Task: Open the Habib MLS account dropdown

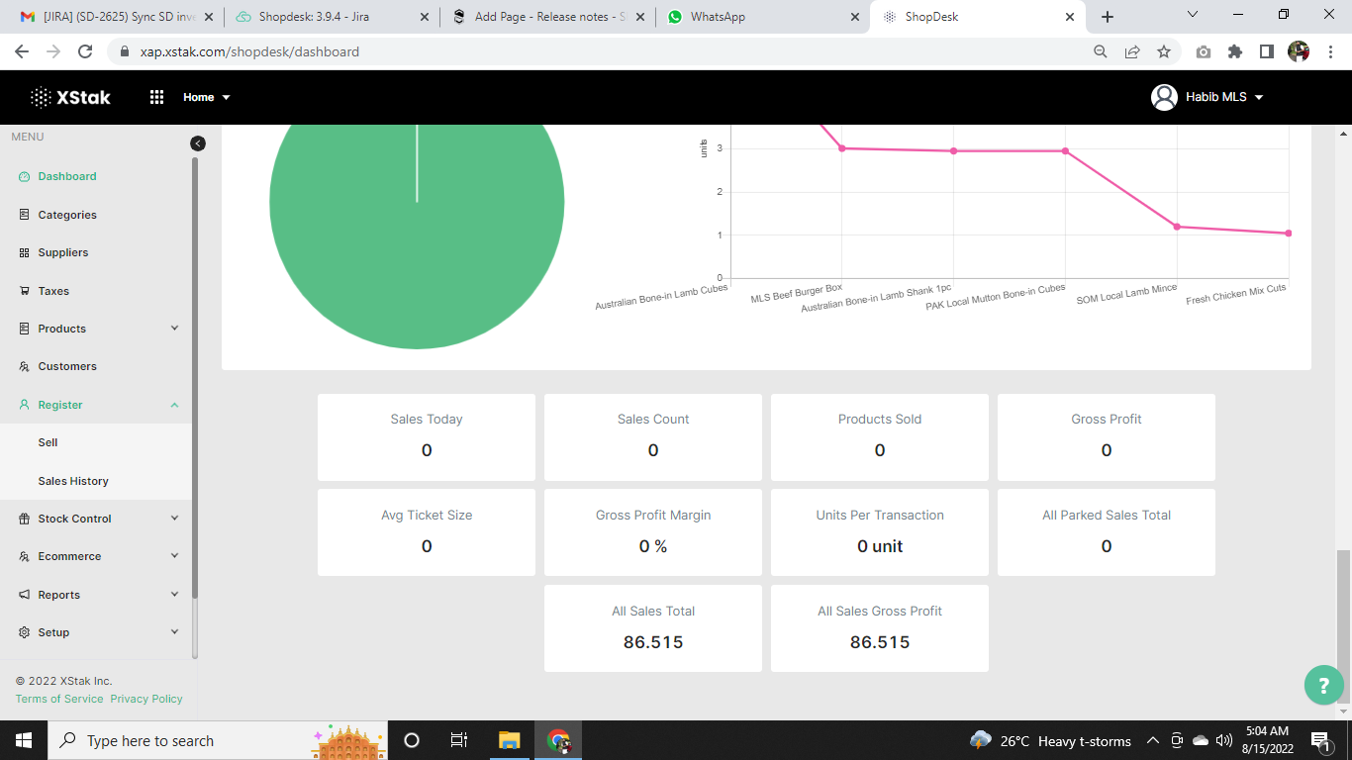Action: coord(1224,97)
